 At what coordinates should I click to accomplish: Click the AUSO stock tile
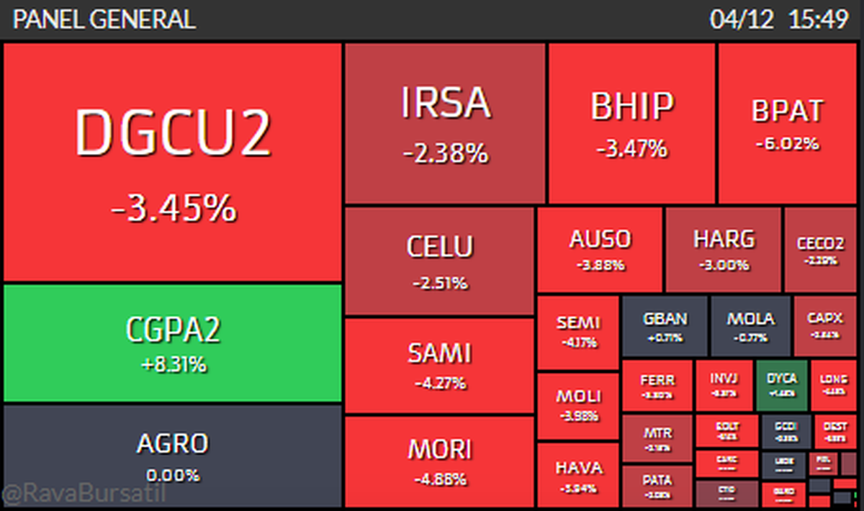(600, 249)
